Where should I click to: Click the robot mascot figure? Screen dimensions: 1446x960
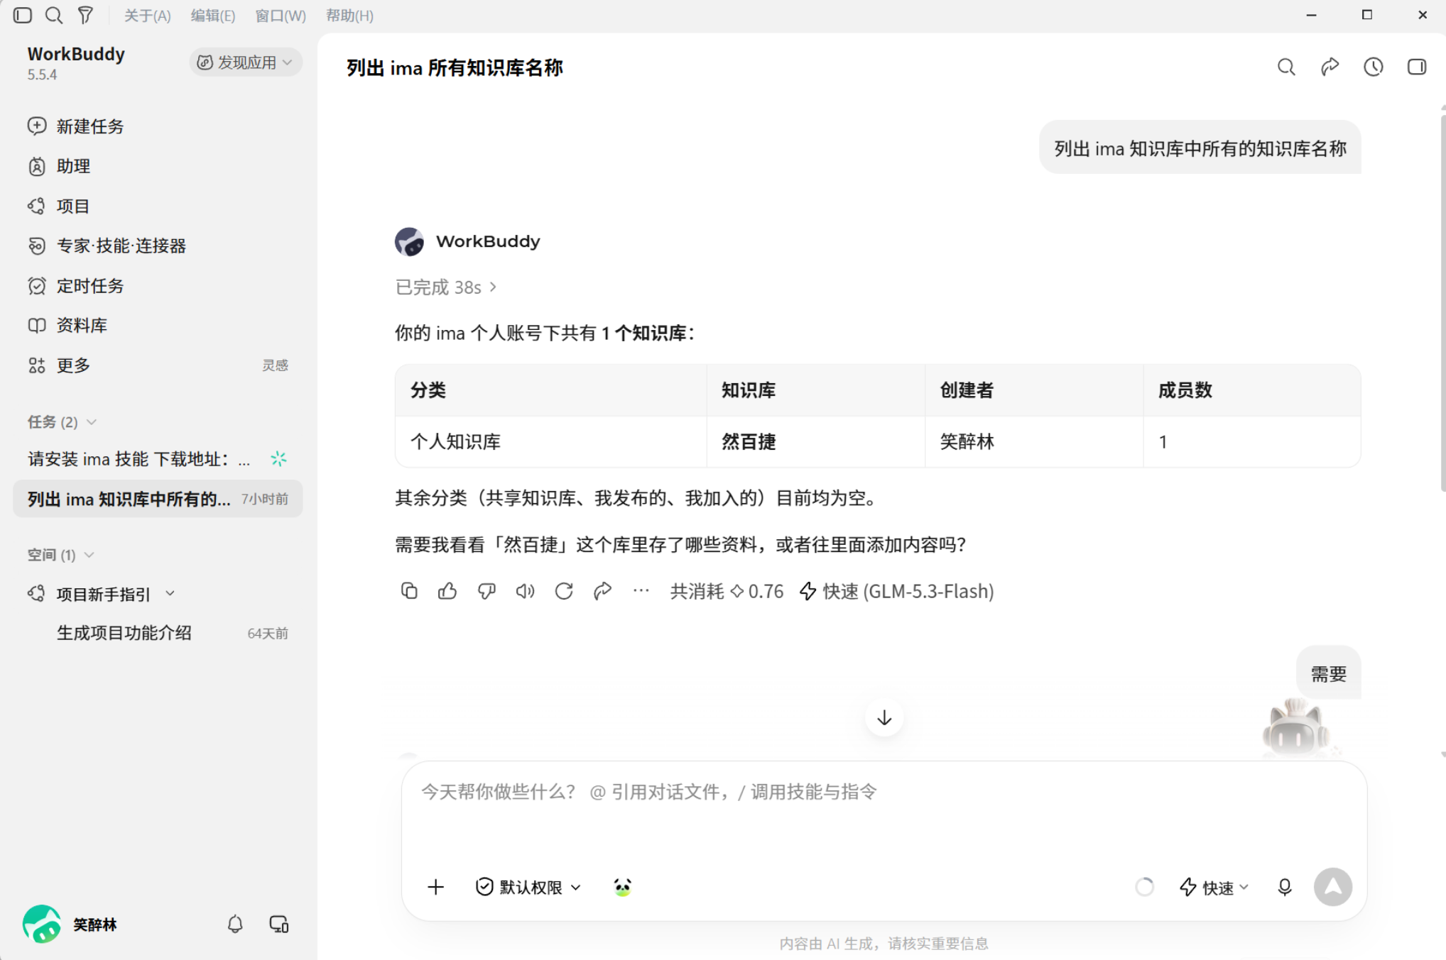pos(1295,727)
